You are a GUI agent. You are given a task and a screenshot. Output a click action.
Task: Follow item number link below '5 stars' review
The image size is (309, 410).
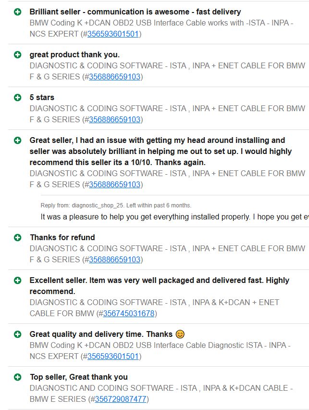(x=114, y=120)
